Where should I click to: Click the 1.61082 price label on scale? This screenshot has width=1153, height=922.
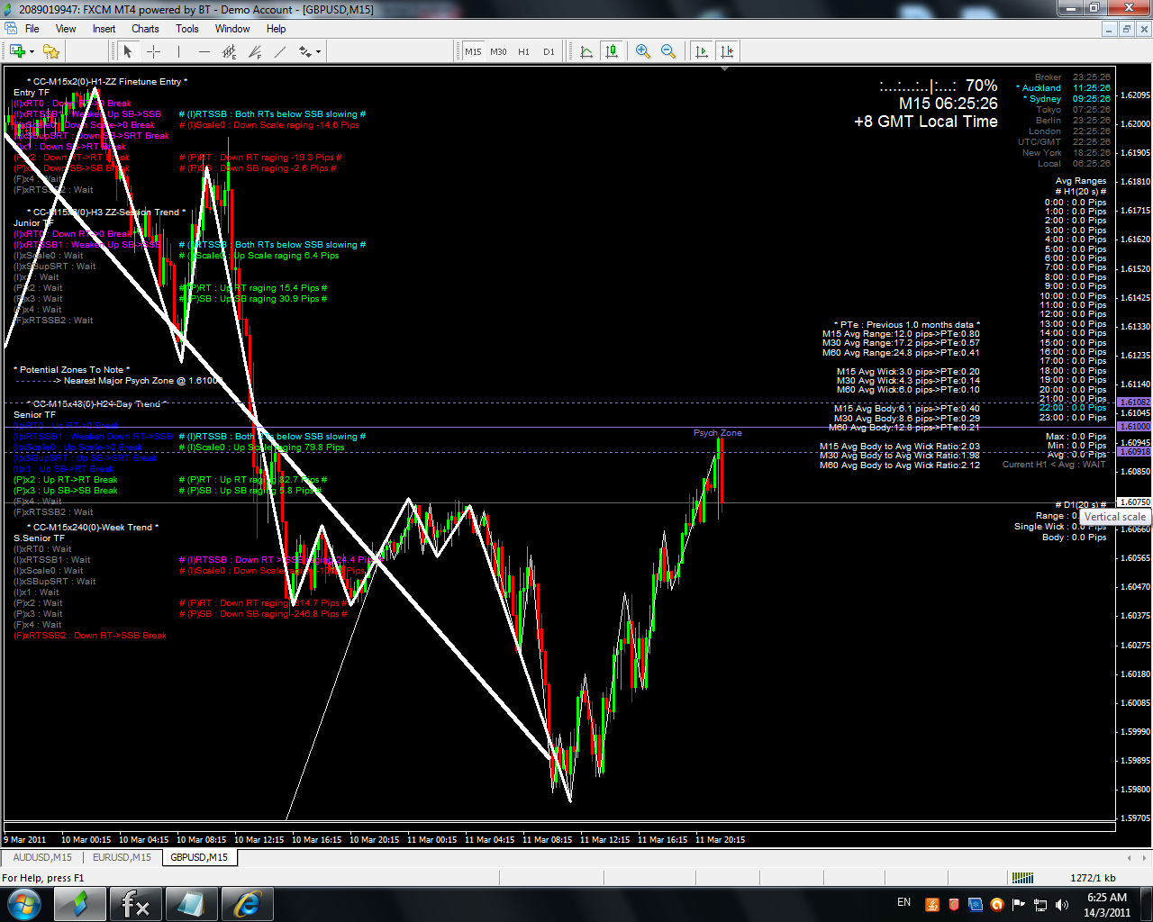[x=1134, y=402]
